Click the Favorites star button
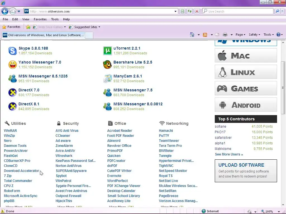The image size is (286, 214). 11,27
